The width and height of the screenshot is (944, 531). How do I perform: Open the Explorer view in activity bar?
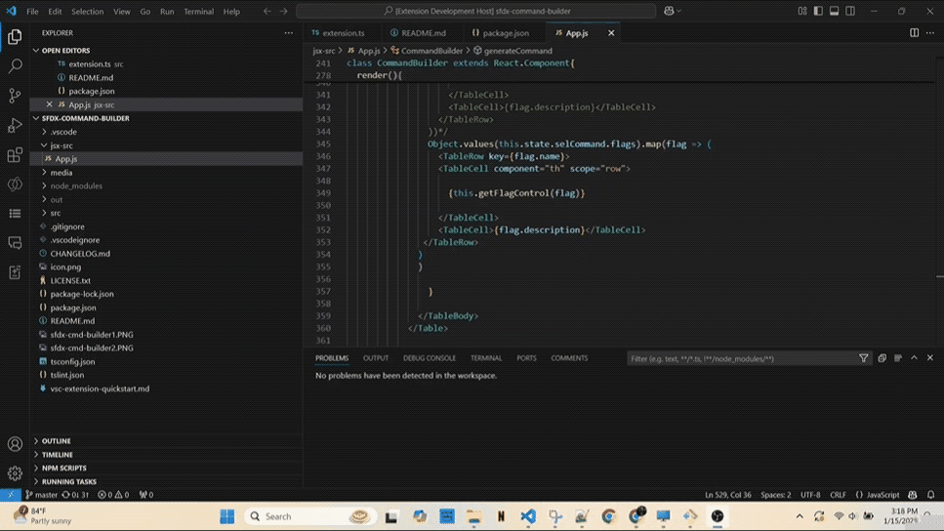point(15,37)
